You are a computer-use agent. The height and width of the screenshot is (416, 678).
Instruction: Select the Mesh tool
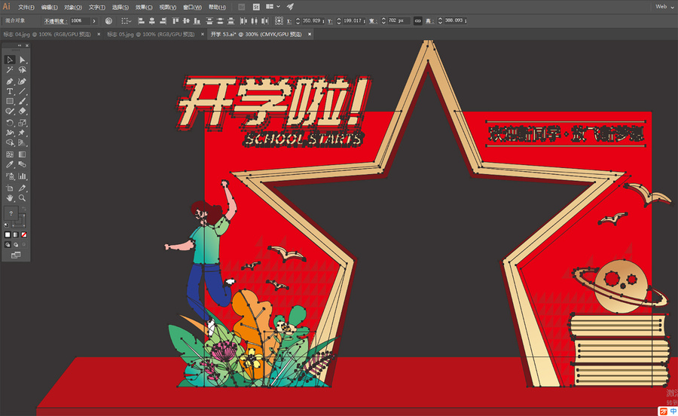point(10,154)
